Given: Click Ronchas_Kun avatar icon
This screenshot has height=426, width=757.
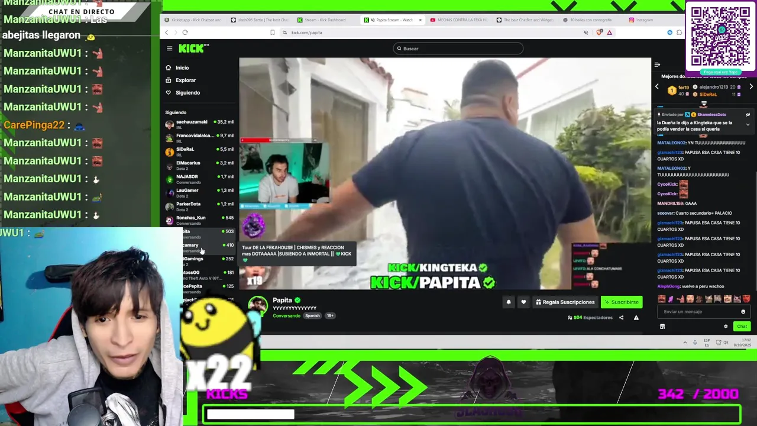Looking at the screenshot, I should pyautogui.click(x=170, y=220).
